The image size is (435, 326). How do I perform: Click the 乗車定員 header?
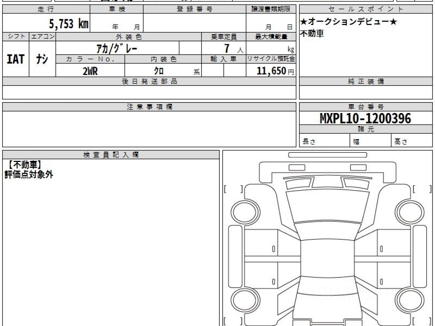tap(224, 37)
